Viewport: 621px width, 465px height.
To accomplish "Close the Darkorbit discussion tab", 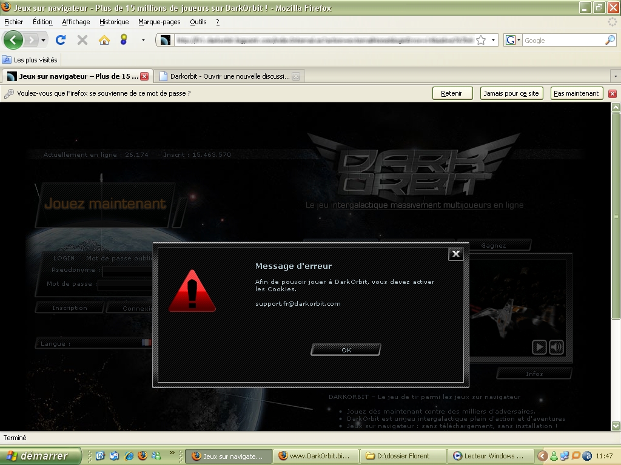I will (296, 76).
